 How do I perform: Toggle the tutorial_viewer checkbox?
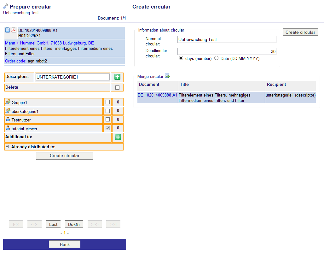[x=108, y=128]
